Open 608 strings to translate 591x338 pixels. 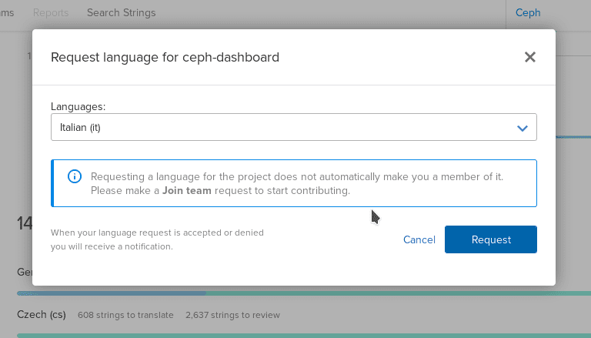(125, 315)
